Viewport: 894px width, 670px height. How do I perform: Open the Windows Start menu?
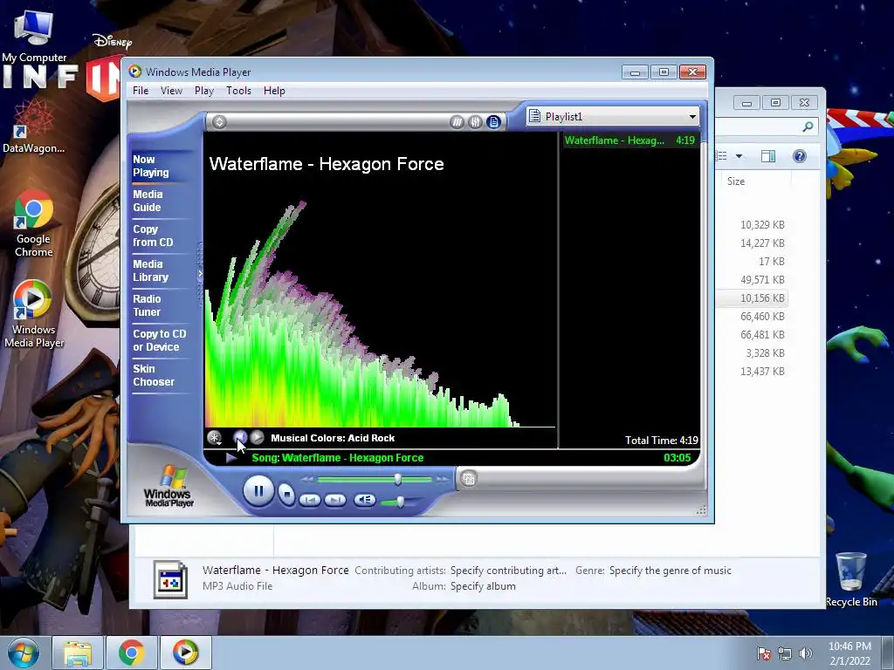[x=24, y=653]
